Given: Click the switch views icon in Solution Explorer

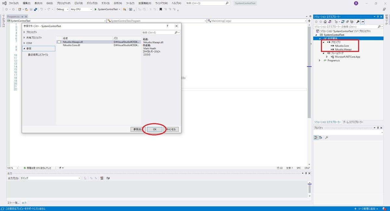Looking at the screenshot, I should click(330, 22).
